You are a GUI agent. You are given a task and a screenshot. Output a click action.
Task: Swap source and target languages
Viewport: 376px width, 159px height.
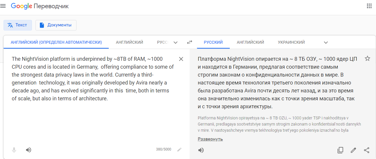[x=190, y=42]
